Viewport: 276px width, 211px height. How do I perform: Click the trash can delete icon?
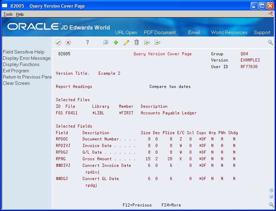click(x=137, y=42)
